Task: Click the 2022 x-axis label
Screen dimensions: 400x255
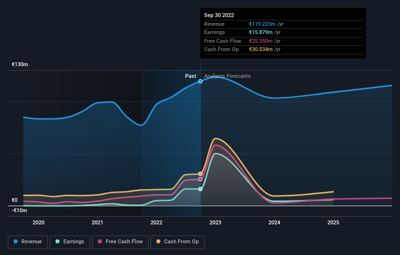Action: (156, 222)
